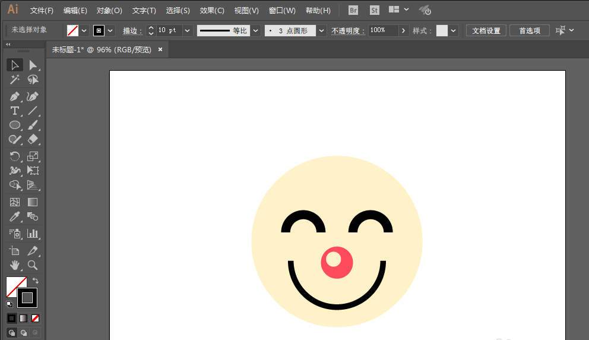Image resolution: width=589 pixels, height=340 pixels.
Task: Pick the Eraser tool
Action: point(33,140)
